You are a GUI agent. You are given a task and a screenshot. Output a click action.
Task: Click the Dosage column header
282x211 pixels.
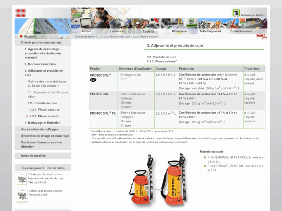pyautogui.click(x=166, y=69)
